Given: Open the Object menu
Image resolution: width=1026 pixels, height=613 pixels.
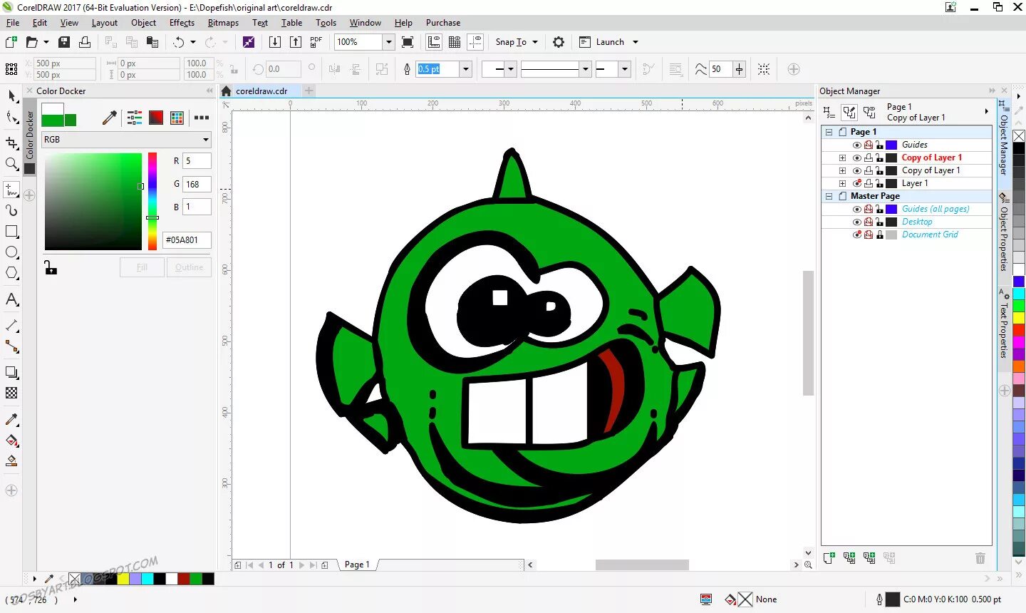Looking at the screenshot, I should [x=143, y=23].
